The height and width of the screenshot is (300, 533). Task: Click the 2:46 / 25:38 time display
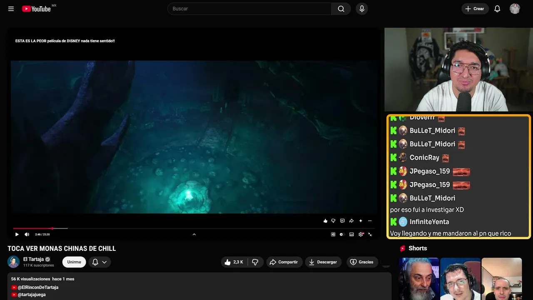[x=42, y=235]
